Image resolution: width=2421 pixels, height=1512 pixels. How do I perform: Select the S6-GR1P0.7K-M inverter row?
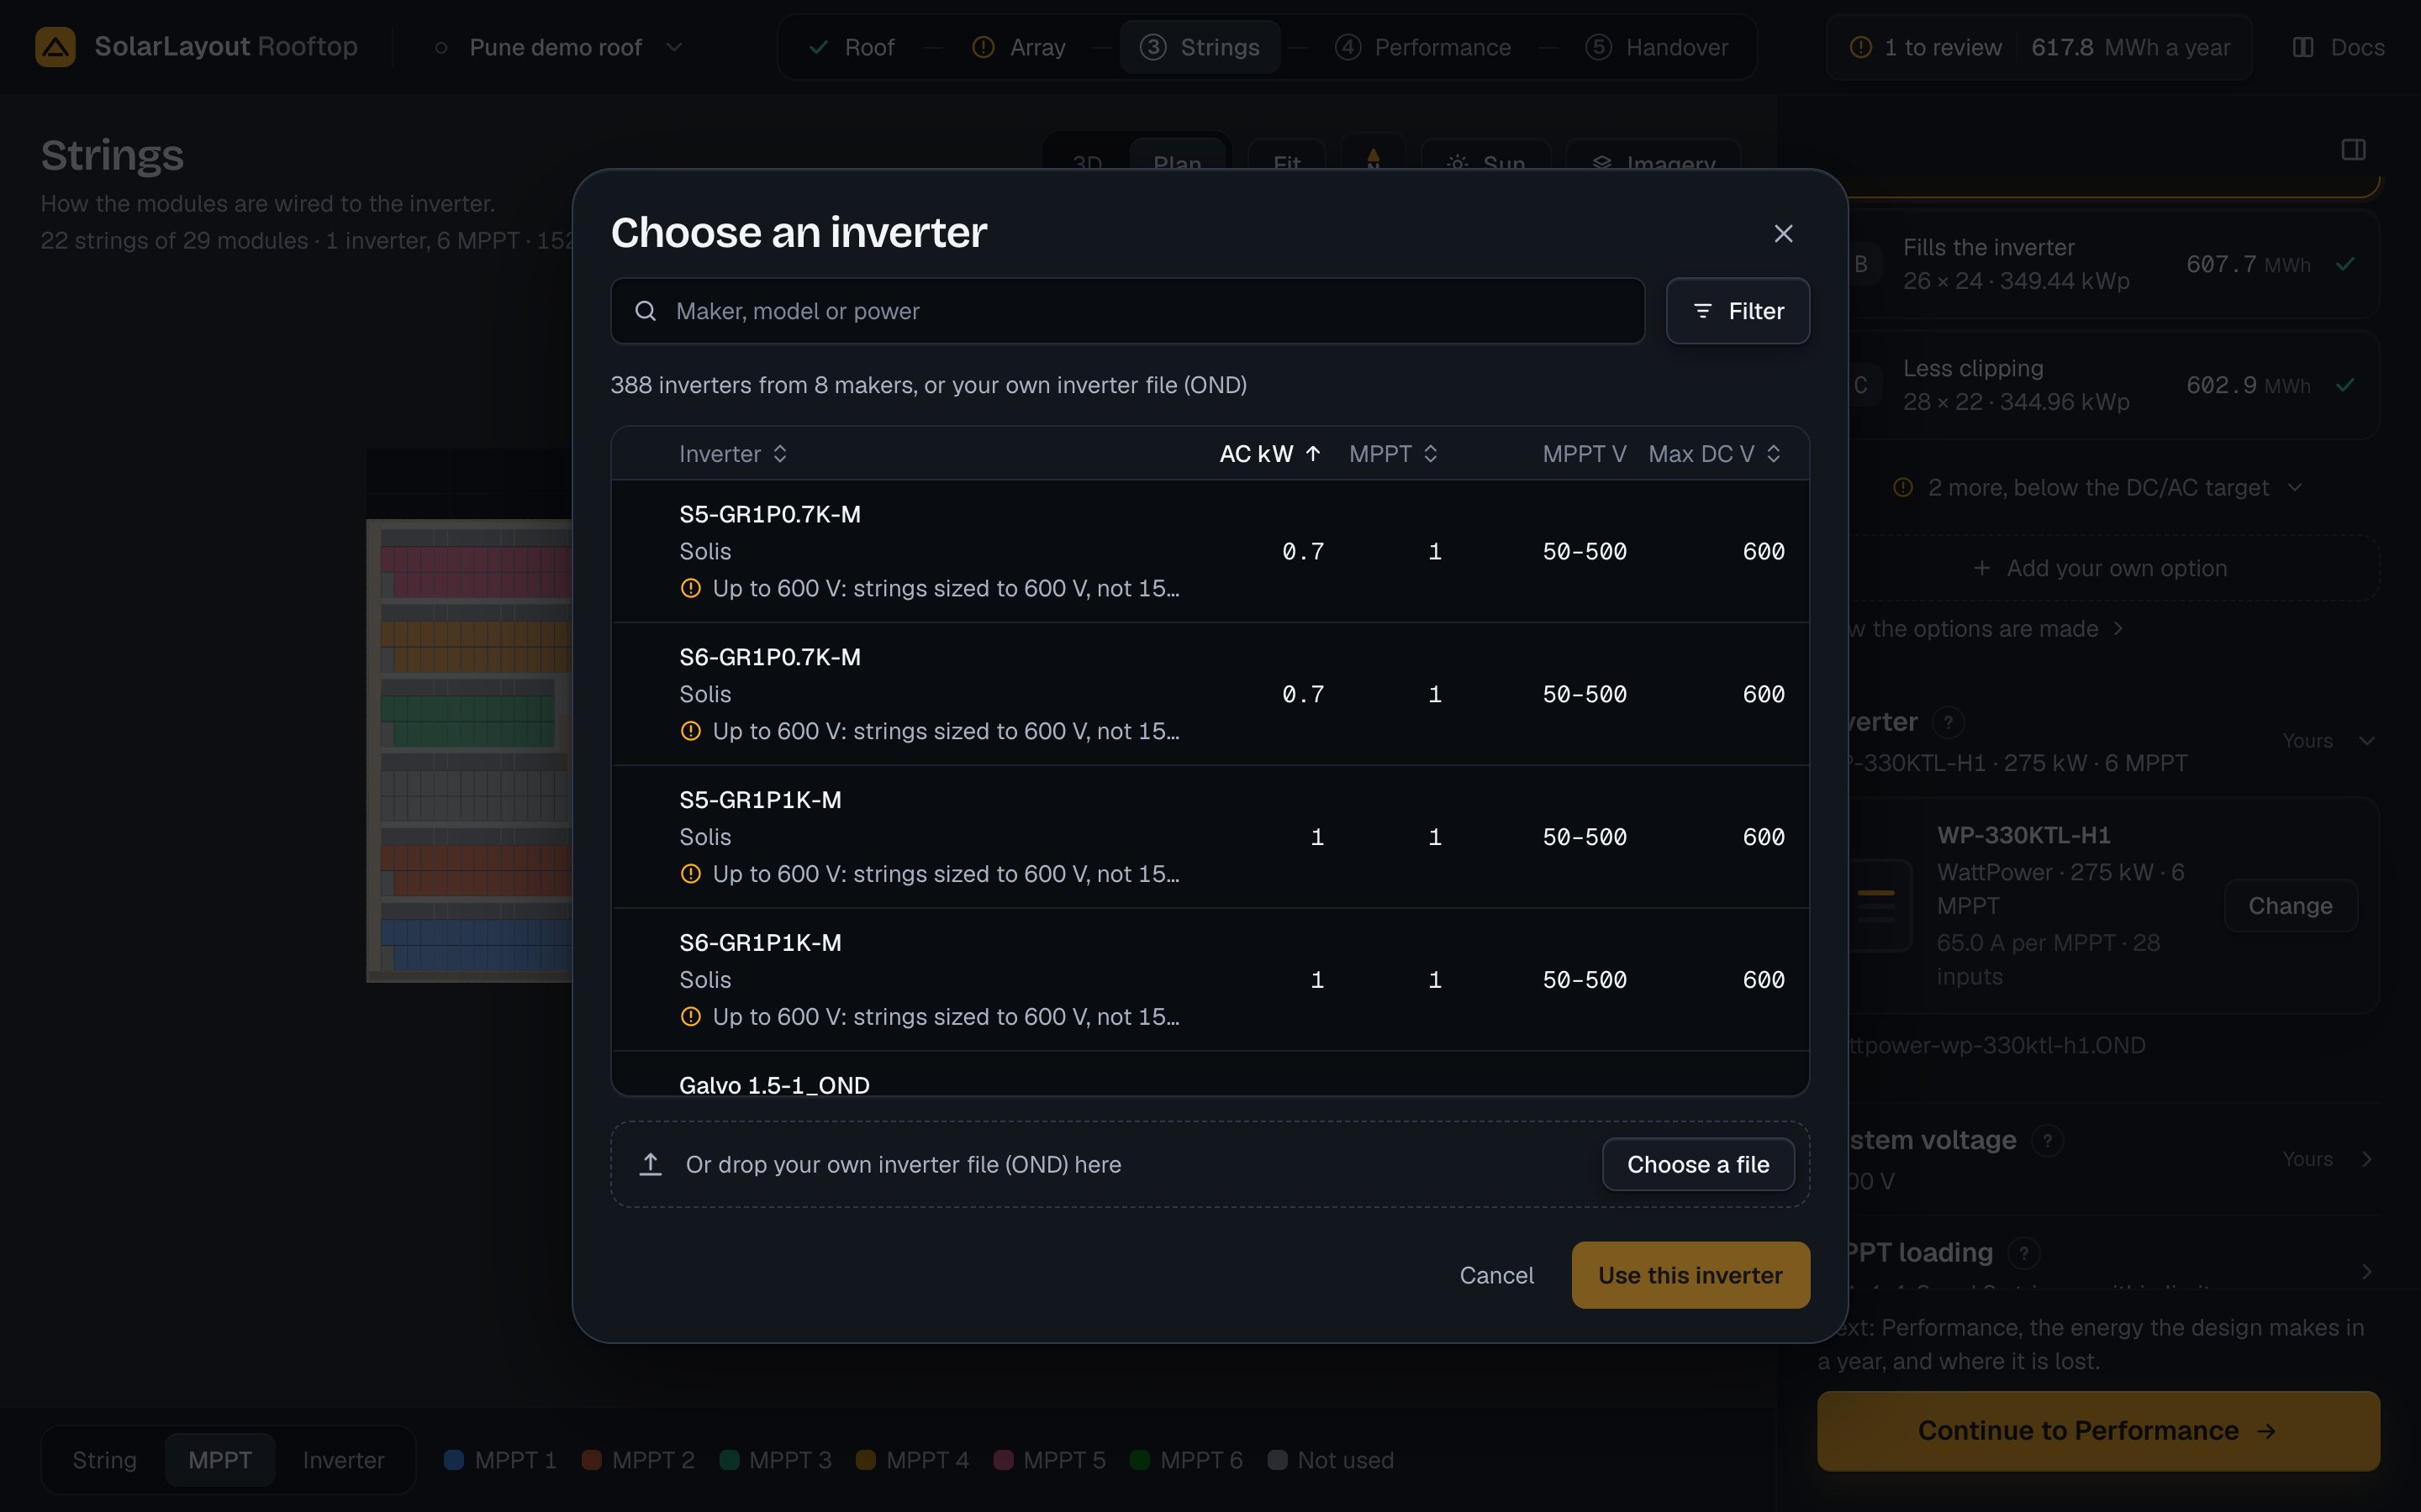pos(1210,694)
